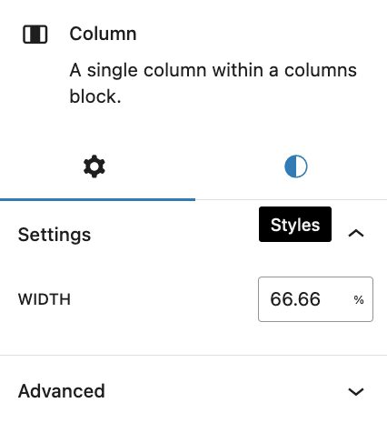Collapse the Settings panel chevron
Image resolution: width=387 pixels, height=433 pixels.
click(x=356, y=234)
